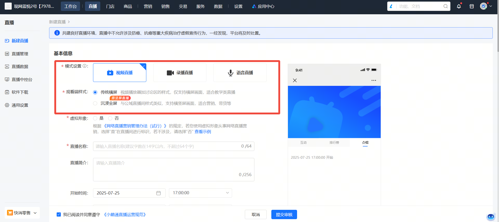
Task: Open the start time 17:00:00 dropdown
Action: 200,193
